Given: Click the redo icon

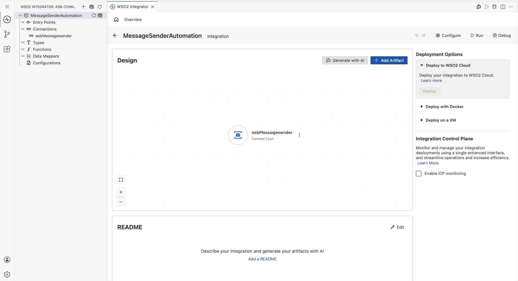Looking at the screenshot, I should tap(424, 35).
